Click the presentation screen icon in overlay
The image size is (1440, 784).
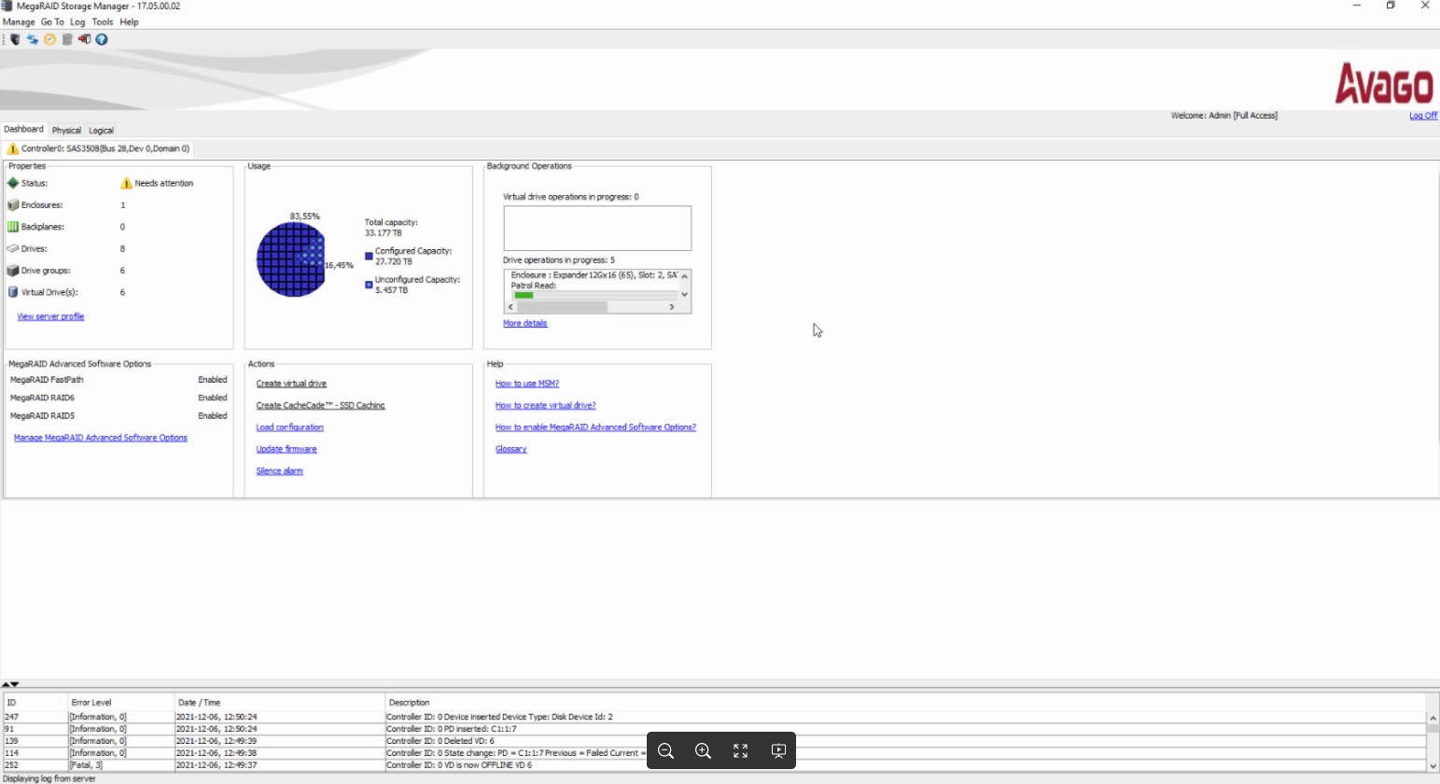pyautogui.click(x=778, y=751)
